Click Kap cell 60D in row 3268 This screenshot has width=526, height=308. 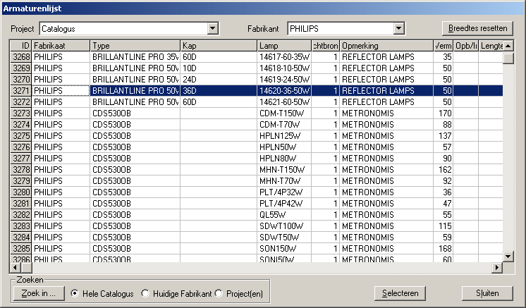point(219,57)
